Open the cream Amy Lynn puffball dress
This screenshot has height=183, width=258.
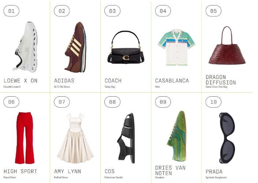(75, 138)
